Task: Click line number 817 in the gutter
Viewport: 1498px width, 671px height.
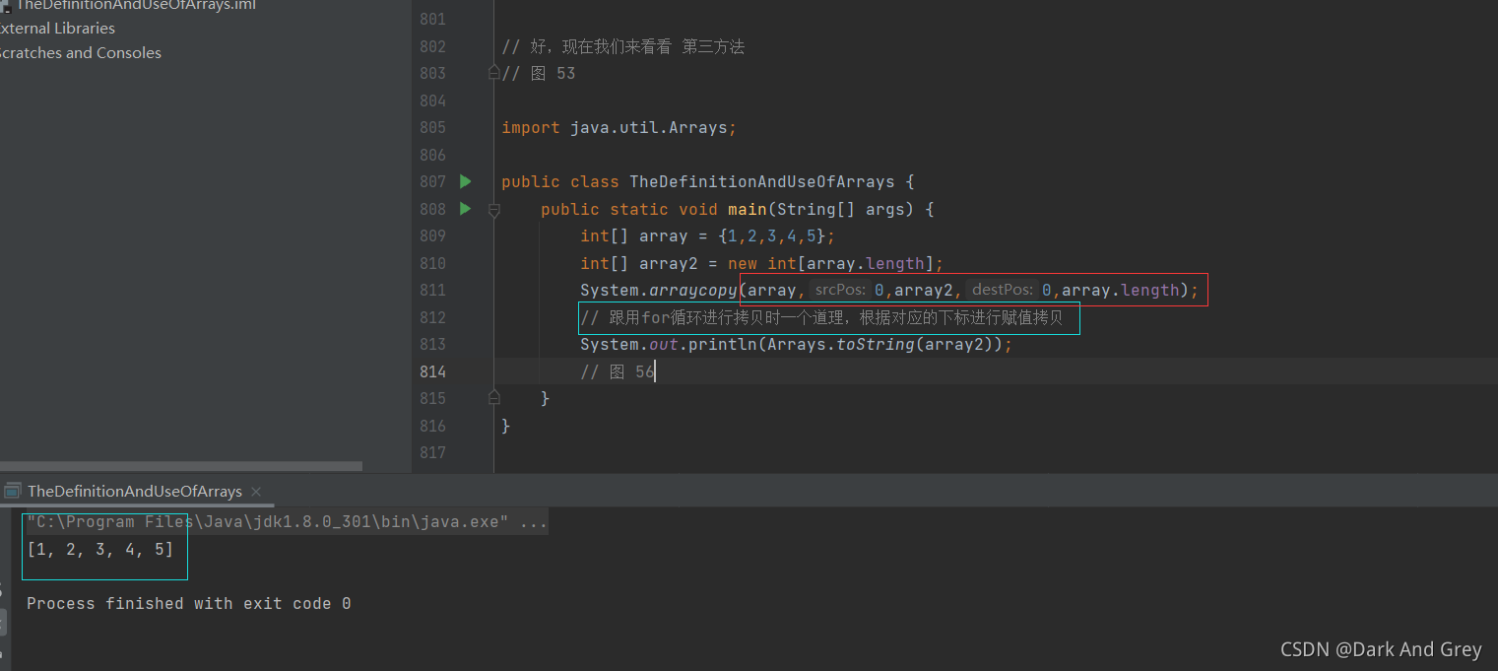Action: (x=432, y=452)
